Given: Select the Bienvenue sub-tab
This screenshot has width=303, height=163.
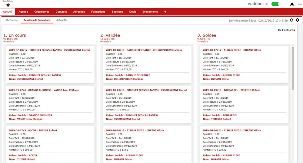Looking at the screenshot, I should click(x=12, y=20).
